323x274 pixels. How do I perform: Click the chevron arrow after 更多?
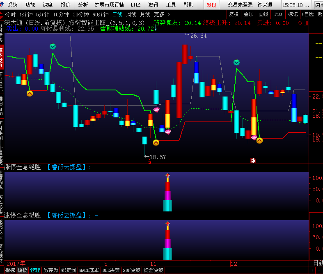169,15
